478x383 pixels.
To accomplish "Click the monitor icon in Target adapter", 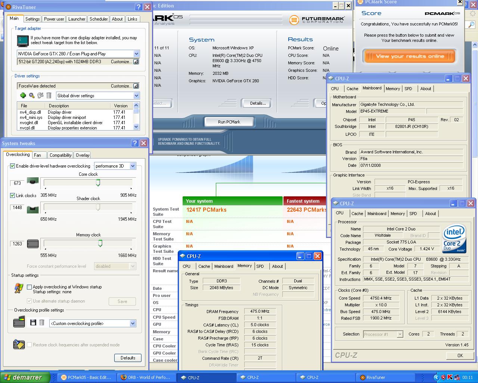I will point(23,40).
